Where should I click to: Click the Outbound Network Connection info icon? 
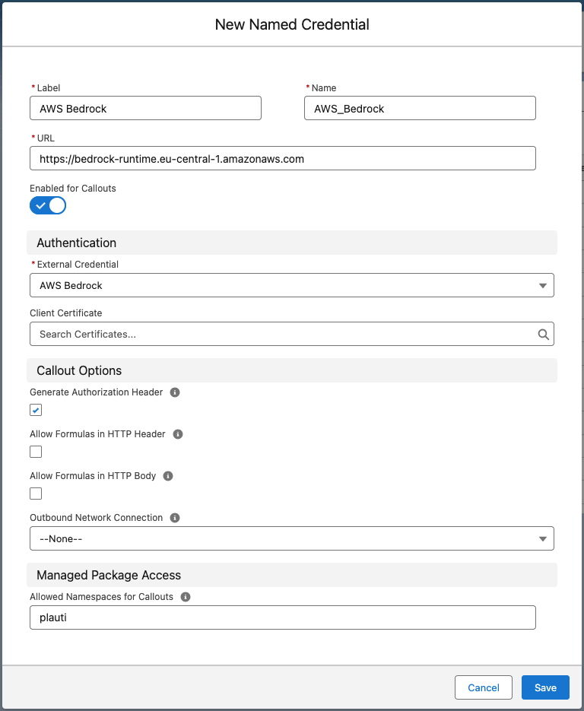[x=175, y=517]
